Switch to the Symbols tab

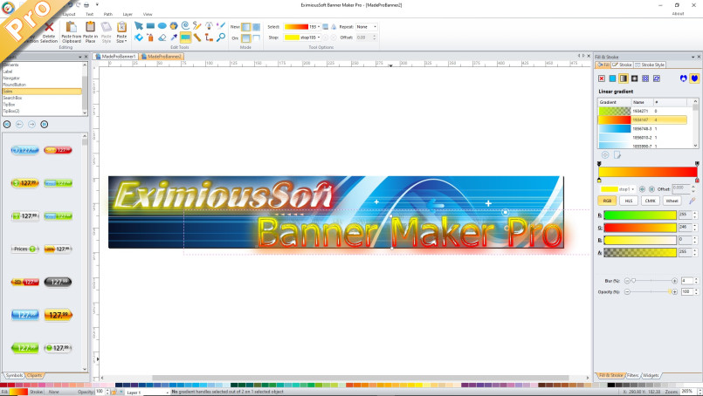click(13, 375)
